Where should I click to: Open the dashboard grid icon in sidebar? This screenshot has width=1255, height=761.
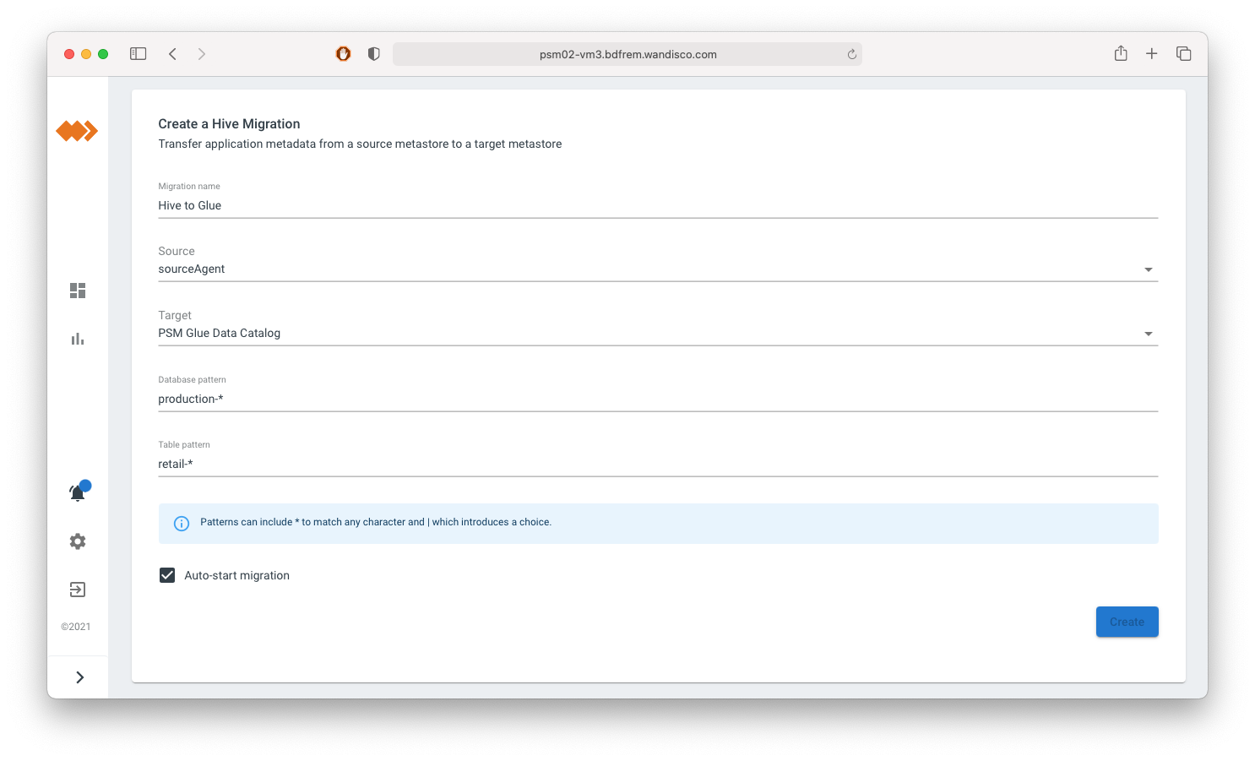pos(78,291)
